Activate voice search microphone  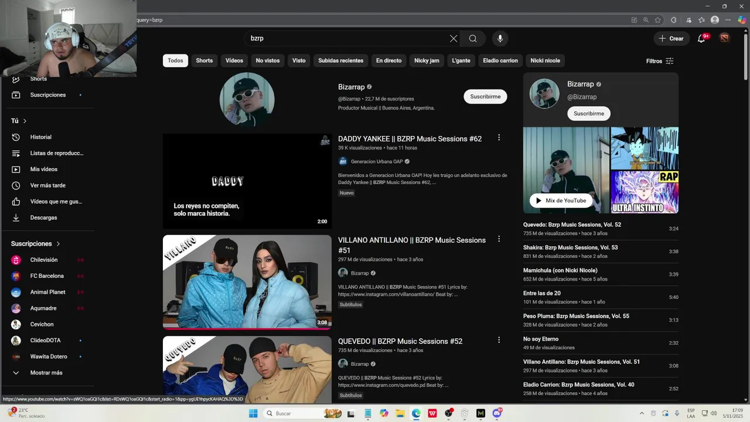pyautogui.click(x=500, y=39)
